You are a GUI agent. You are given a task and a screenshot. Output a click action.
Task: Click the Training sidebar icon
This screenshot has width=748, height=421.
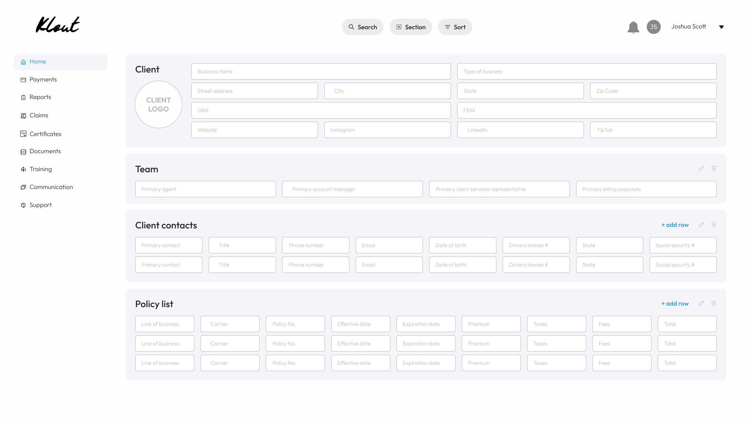coord(23,169)
